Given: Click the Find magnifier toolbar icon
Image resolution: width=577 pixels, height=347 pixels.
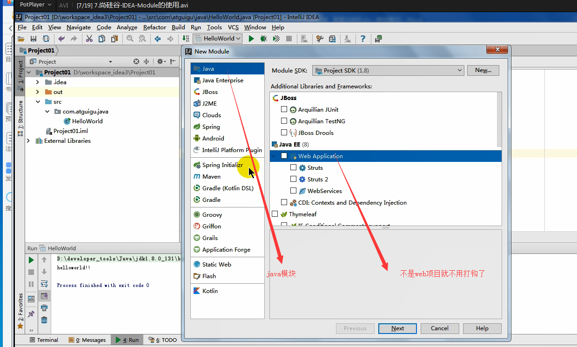Looking at the screenshot, I should click(130, 39).
